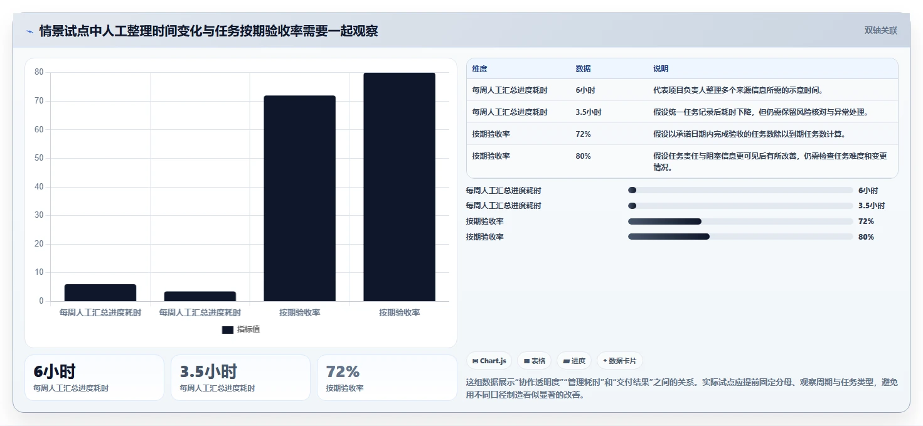The width and height of the screenshot is (923, 426).
Task: Toggle the 指标值 legend swatch under the chart
Action: [227, 329]
